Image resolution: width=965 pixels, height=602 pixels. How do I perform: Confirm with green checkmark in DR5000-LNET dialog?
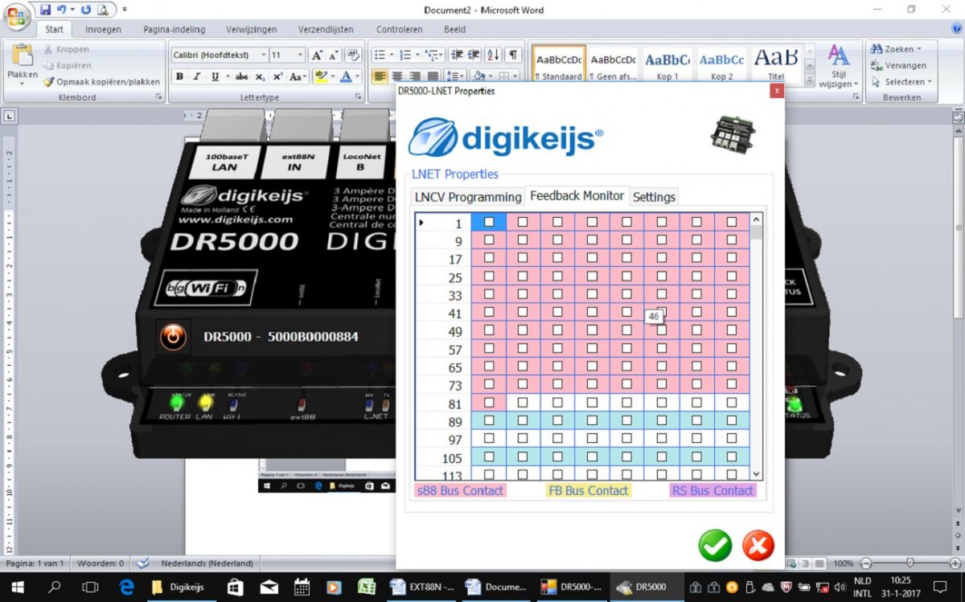(715, 546)
